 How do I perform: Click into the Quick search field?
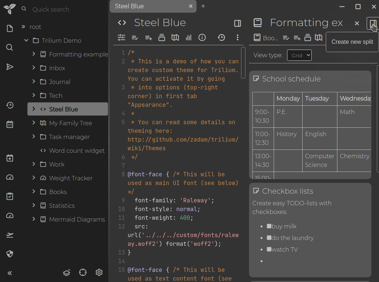click(x=65, y=9)
